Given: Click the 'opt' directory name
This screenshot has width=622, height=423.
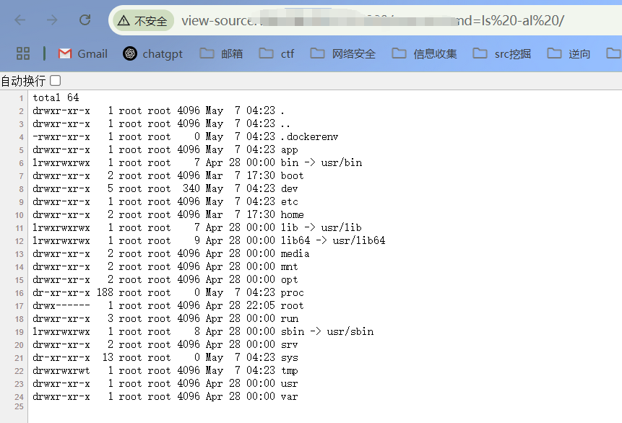Looking at the screenshot, I should click(x=289, y=280).
